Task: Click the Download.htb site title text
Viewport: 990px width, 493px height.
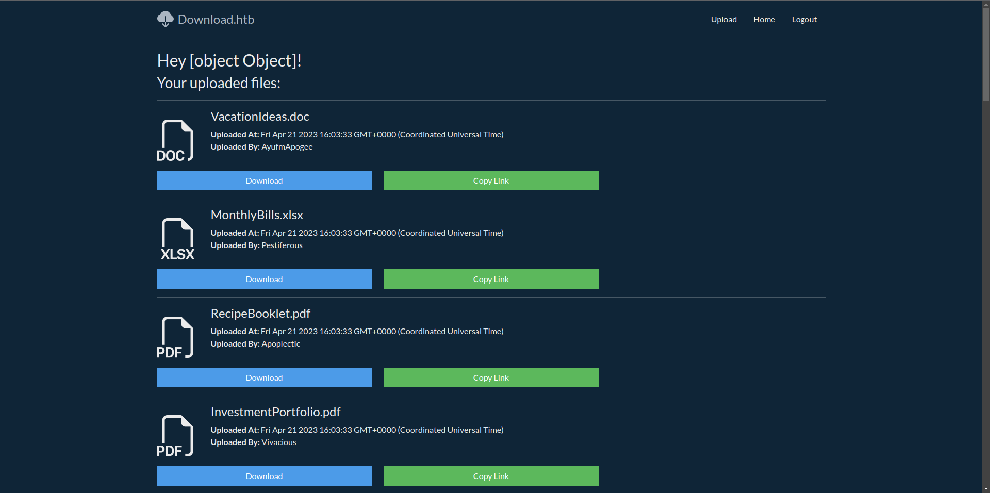Action: [x=216, y=20]
